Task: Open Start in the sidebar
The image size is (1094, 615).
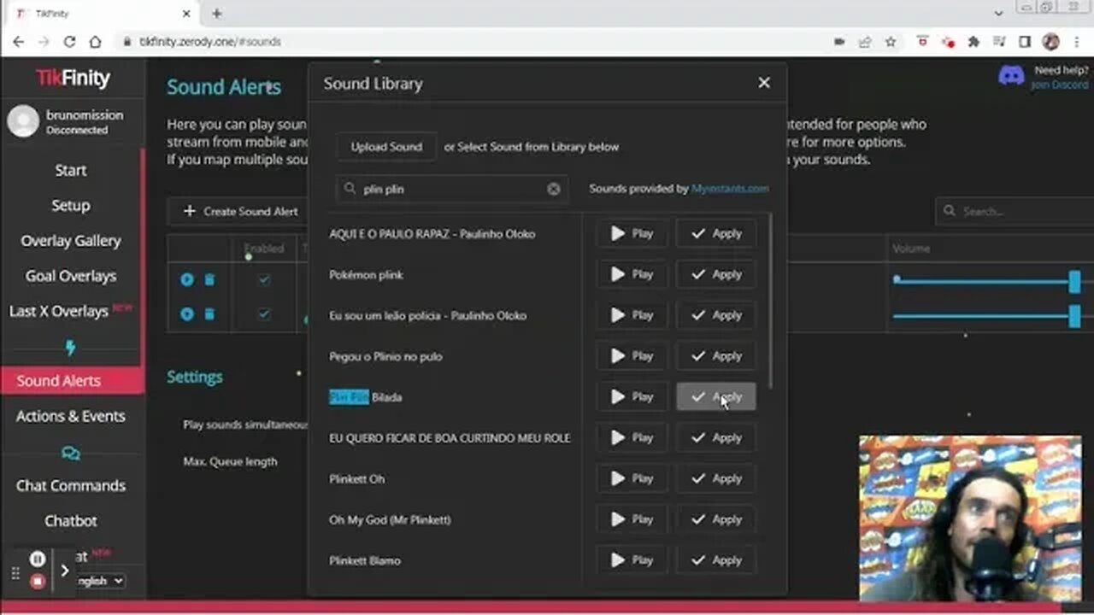Action: (71, 170)
